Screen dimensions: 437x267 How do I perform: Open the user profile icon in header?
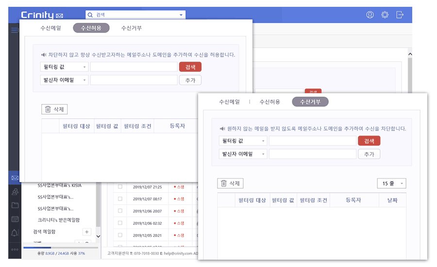pos(370,15)
